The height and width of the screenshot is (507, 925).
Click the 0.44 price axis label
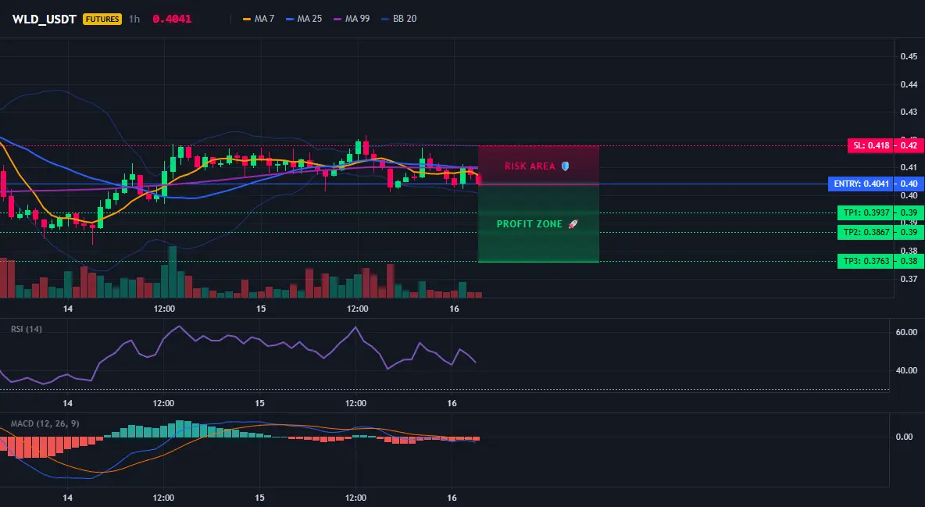pos(909,84)
